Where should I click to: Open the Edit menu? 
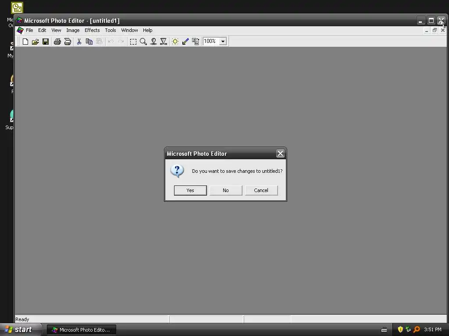(42, 30)
